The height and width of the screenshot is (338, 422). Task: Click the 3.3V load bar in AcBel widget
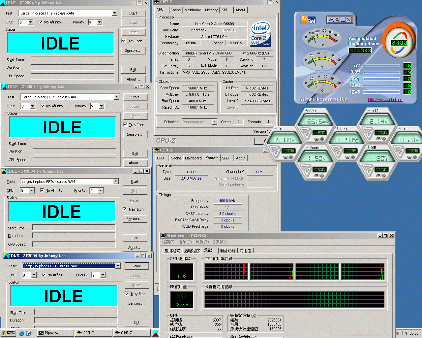coord(382,72)
